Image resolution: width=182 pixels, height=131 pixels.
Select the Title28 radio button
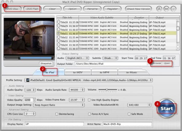pos(59,22)
